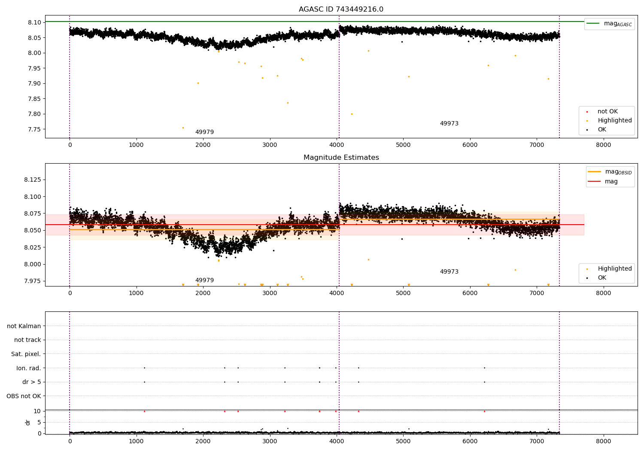Click the "not Kalman" row label
Viewport: 644px width, 451px height.
coord(24,326)
